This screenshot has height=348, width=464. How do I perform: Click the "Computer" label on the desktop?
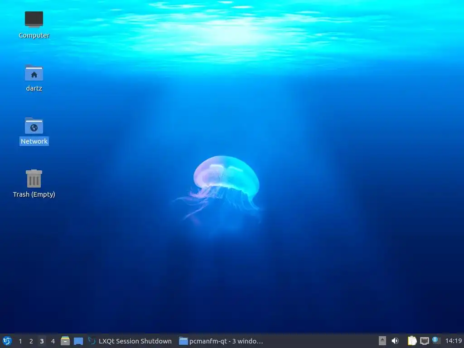pyautogui.click(x=34, y=35)
